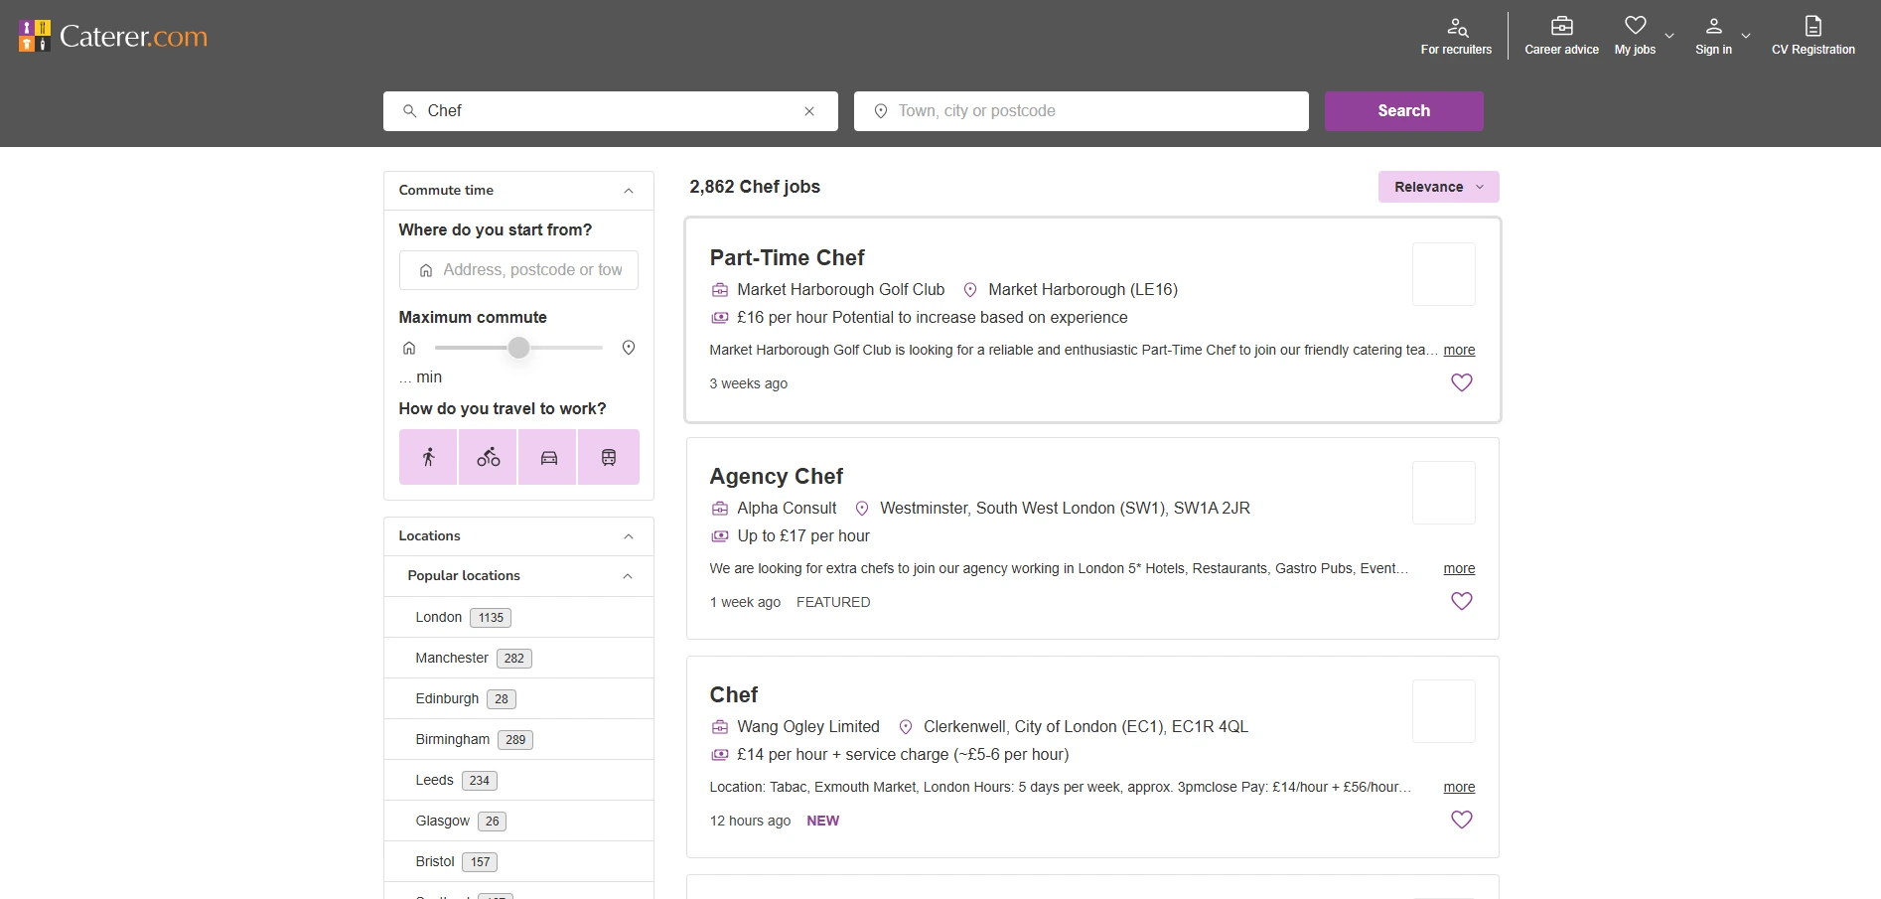Expand the My jobs dropdown chevron
Screen dimensions: 1881x899
1669,36
